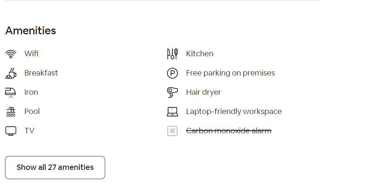Click the Free parking P icon
Image resolution: width=370 pixels, height=193 pixels.
click(172, 73)
